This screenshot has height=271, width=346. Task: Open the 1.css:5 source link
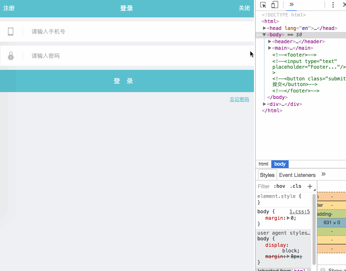click(300, 212)
